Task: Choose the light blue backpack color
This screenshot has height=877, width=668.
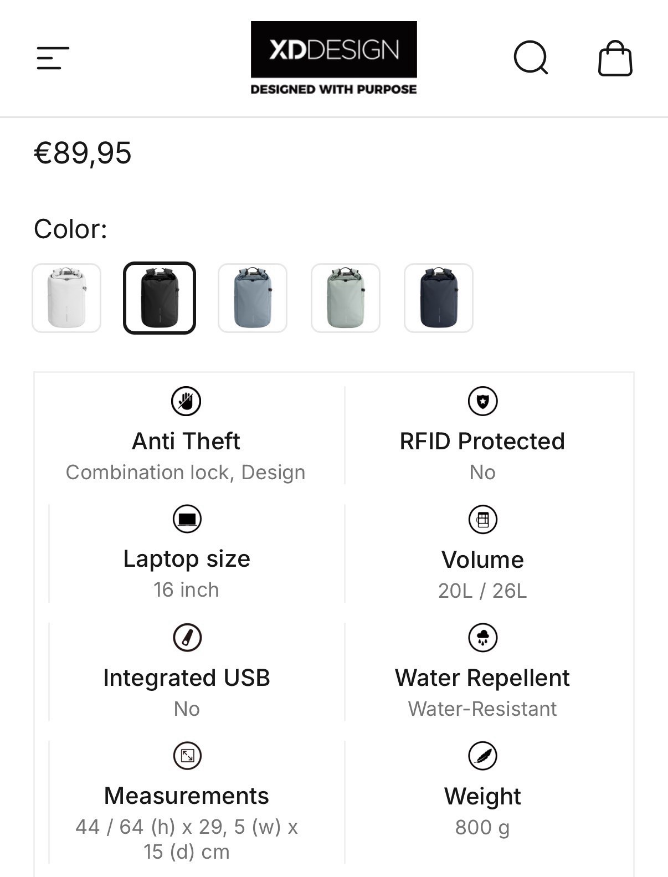Action: coord(253,298)
